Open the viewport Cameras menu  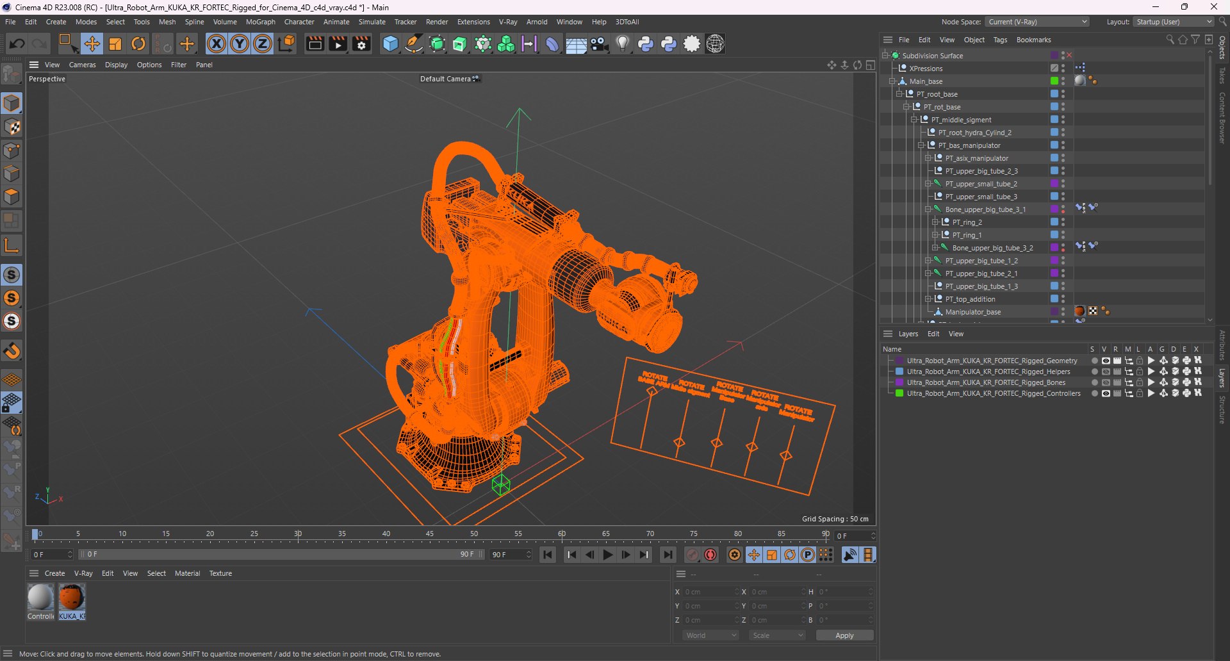pos(82,65)
